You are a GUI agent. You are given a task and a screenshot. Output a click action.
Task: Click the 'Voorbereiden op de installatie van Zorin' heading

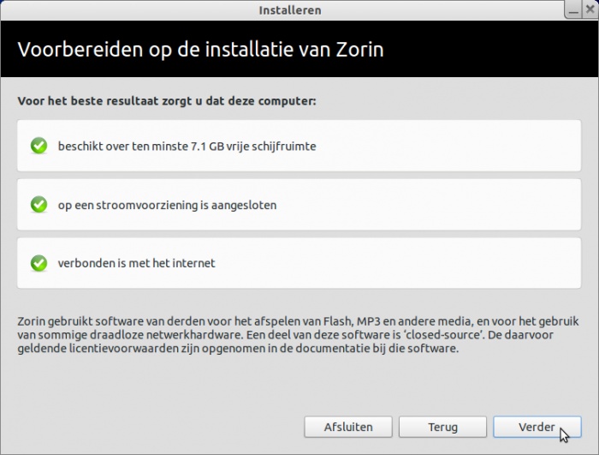tap(200, 50)
